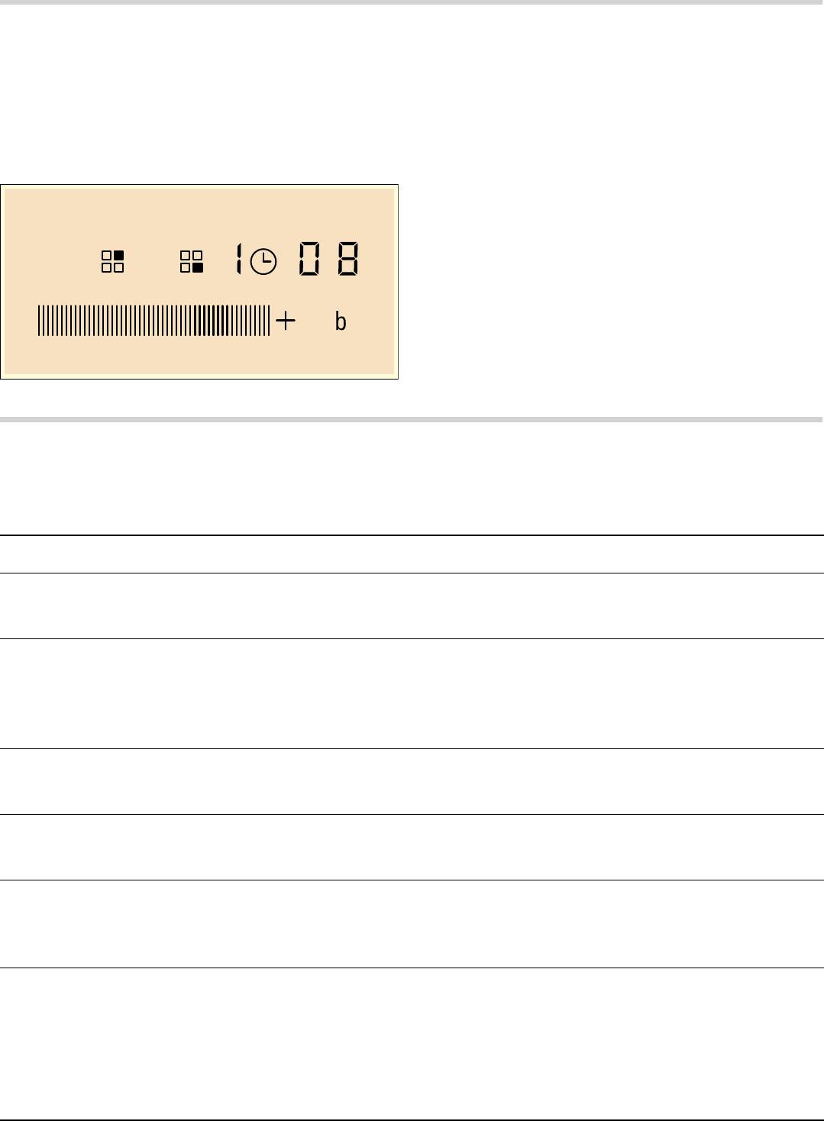Click the filled square of the first hotplate icon
The width and height of the screenshot is (824, 1121).
[118, 256]
